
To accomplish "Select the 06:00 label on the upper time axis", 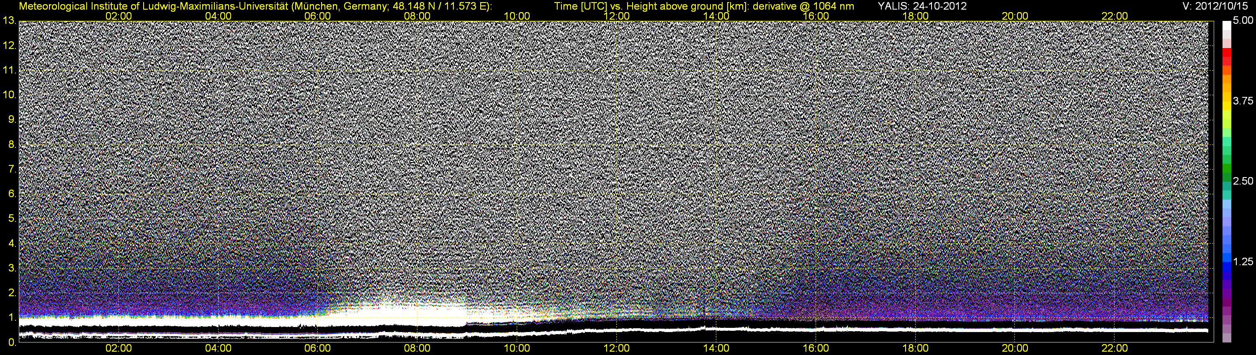I will coord(318,16).
